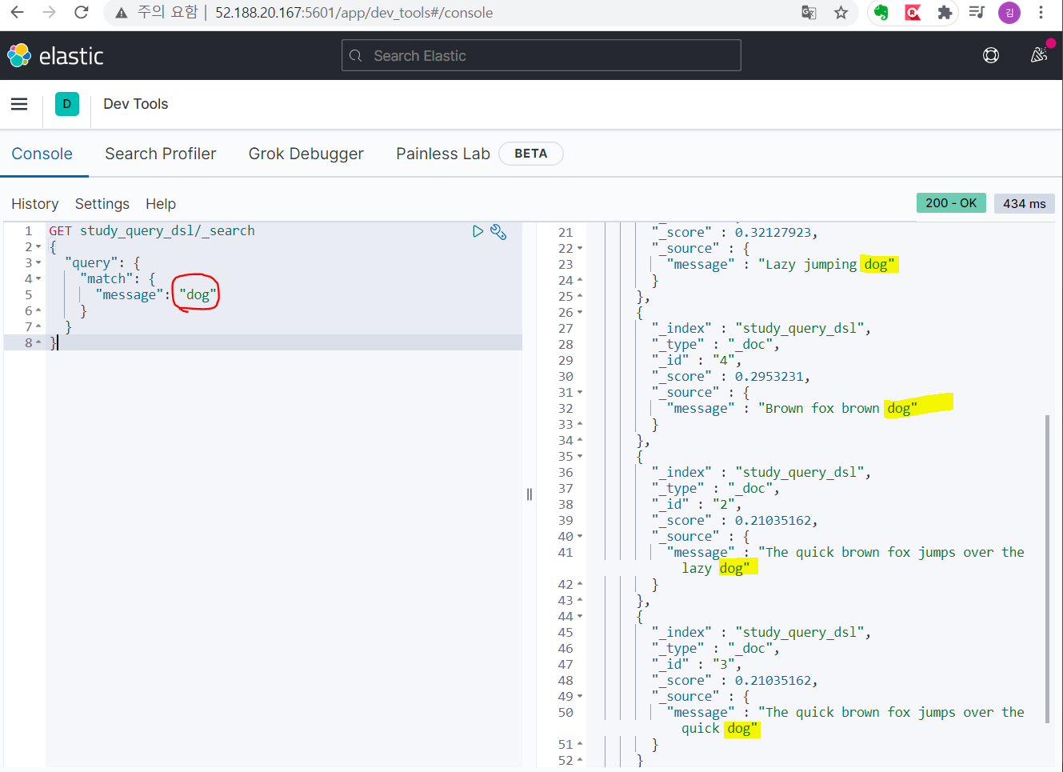The width and height of the screenshot is (1063, 772).
Task: Collapse fold arrow on output line 26
Action: (x=580, y=313)
